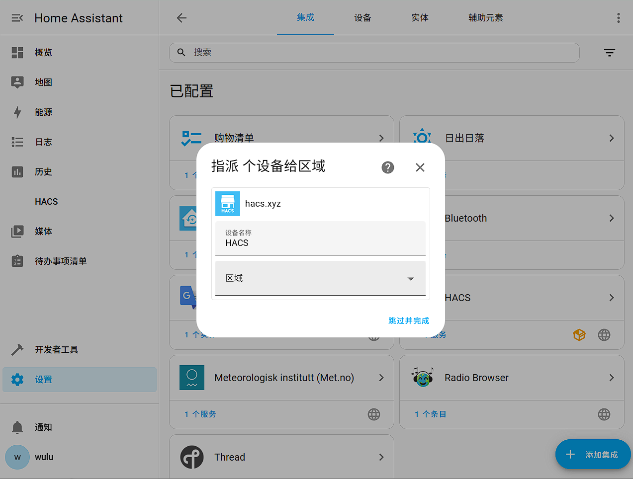Expand the Met.no integration chevron
Image resolution: width=633 pixels, height=479 pixels.
tap(381, 378)
